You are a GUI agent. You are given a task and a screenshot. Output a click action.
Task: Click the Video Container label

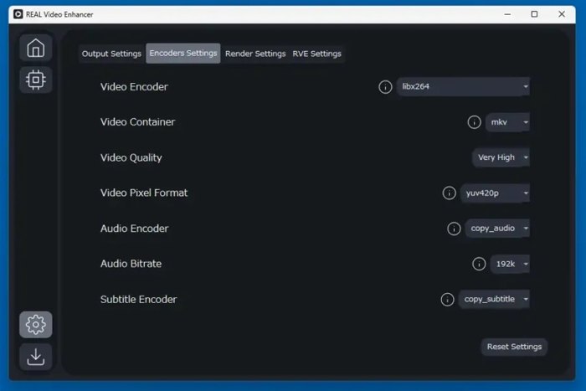tap(137, 122)
